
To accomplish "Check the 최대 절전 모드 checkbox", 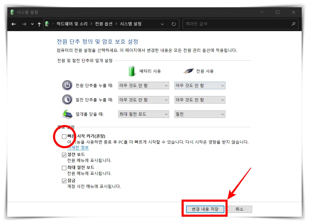I will pyautogui.click(x=64, y=168).
